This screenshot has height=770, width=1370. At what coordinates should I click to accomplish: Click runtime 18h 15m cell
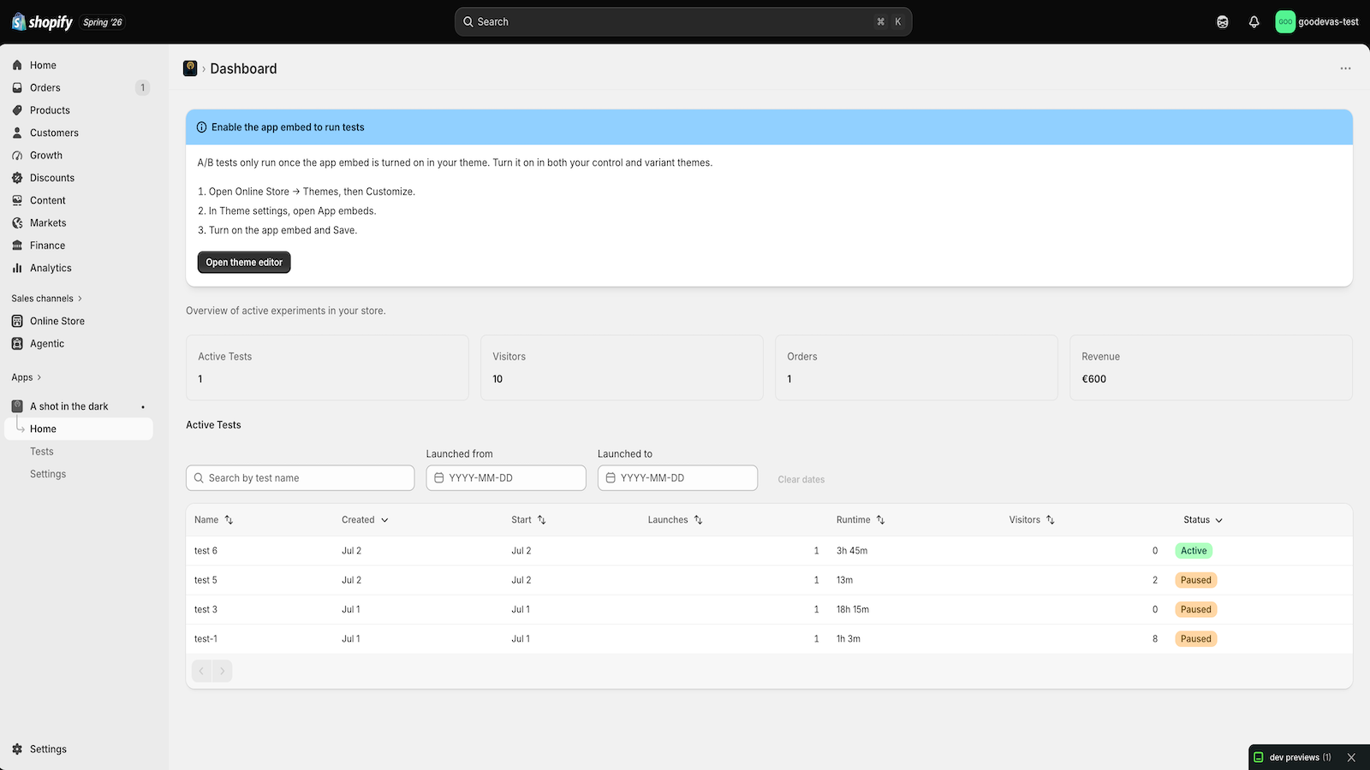coord(853,610)
